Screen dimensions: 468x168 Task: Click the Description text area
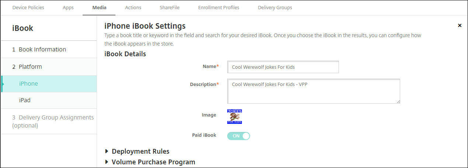point(313,91)
